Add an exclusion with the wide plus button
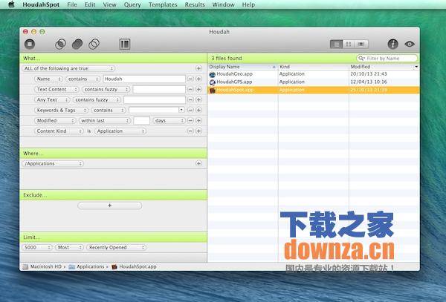This screenshot has width=446, height=302. 110,206
